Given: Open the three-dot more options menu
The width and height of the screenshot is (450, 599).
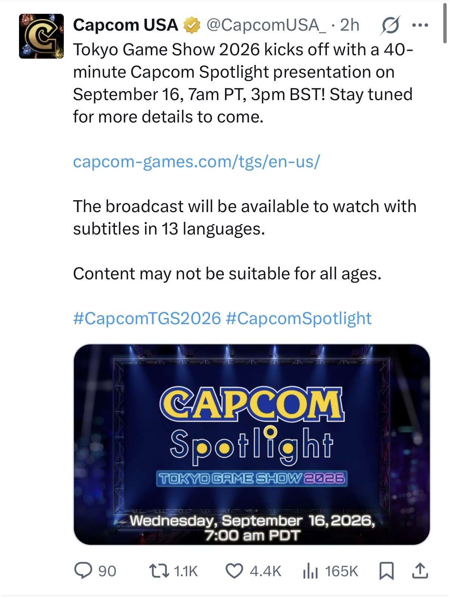Looking at the screenshot, I should [420, 25].
